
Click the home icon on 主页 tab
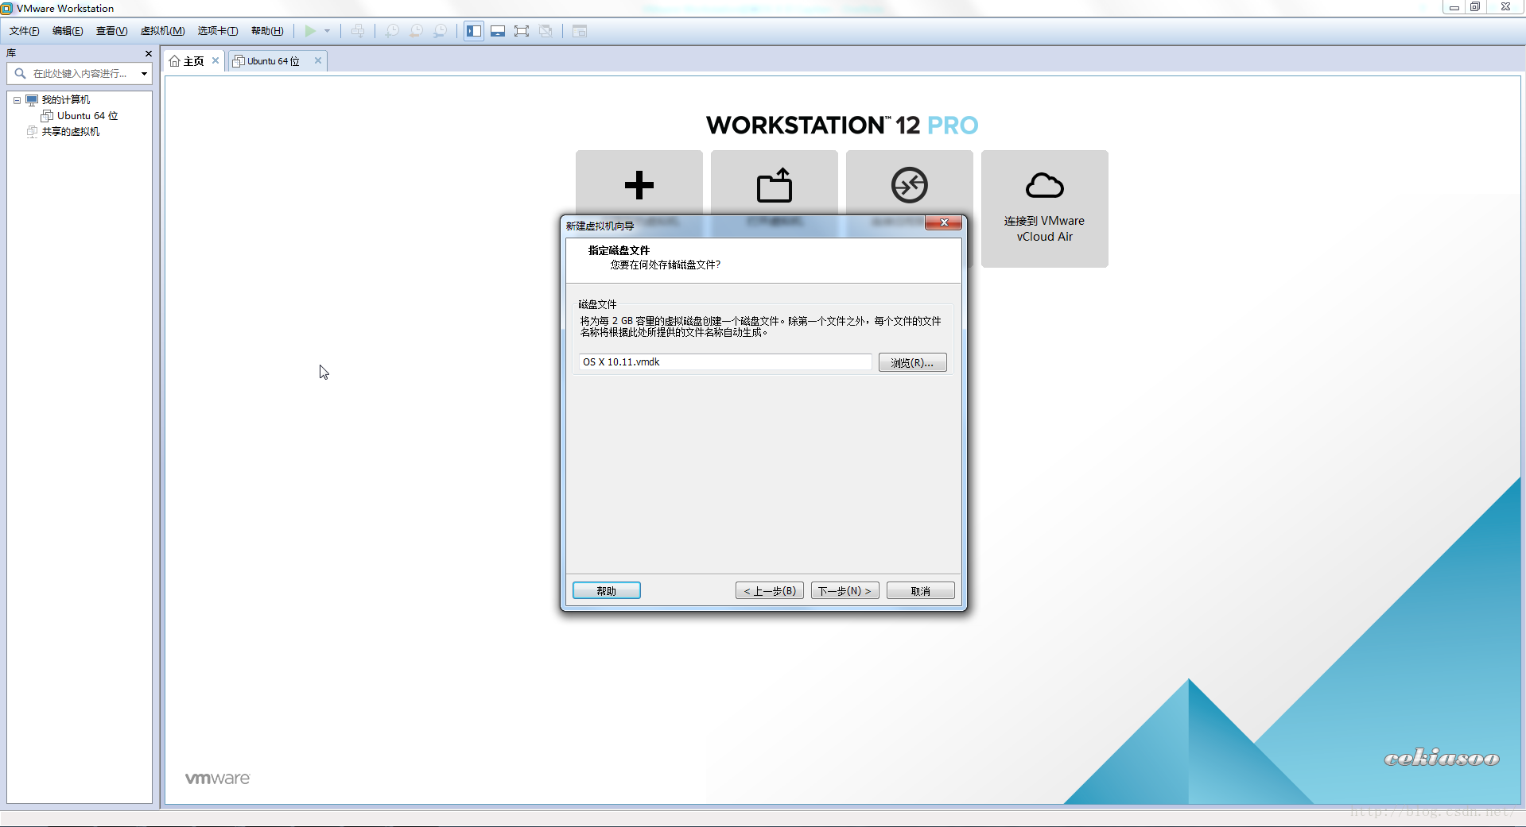pos(174,61)
